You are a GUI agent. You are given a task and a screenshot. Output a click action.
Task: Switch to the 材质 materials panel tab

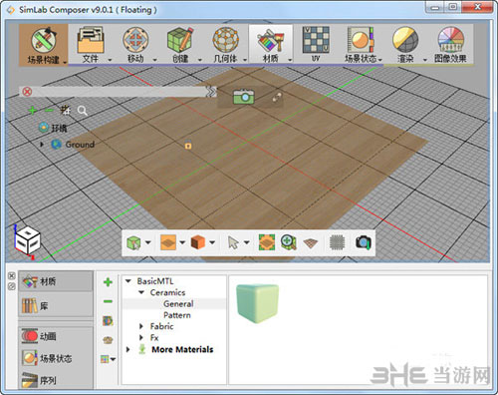pyautogui.click(x=56, y=282)
